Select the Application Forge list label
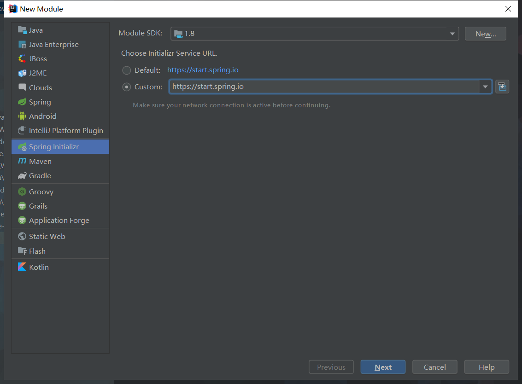522x384 pixels. click(x=59, y=221)
